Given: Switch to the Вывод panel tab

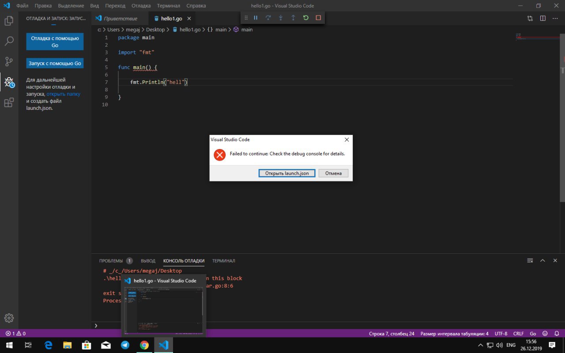Looking at the screenshot, I should pyautogui.click(x=148, y=261).
